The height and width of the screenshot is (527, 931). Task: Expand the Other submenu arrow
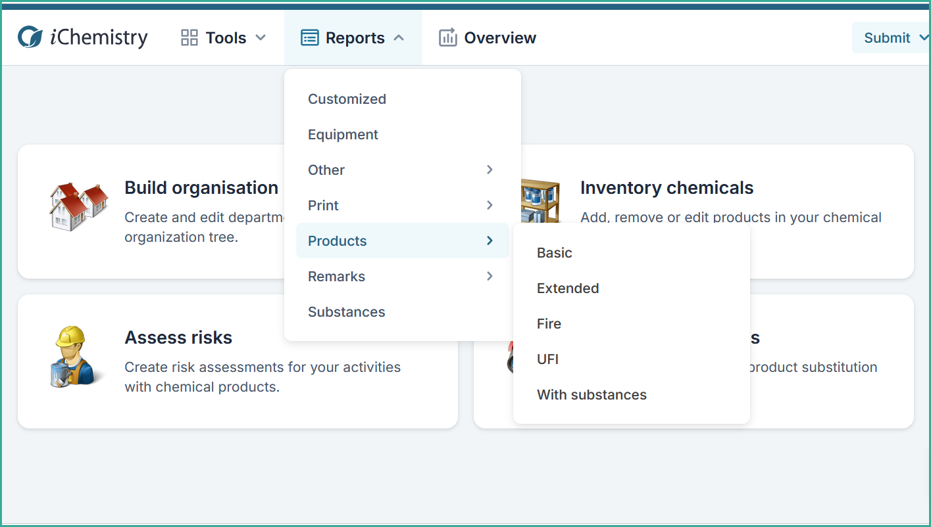(x=490, y=170)
